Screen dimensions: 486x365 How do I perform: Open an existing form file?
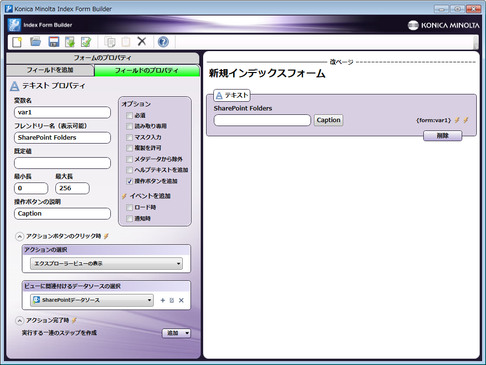coord(35,42)
